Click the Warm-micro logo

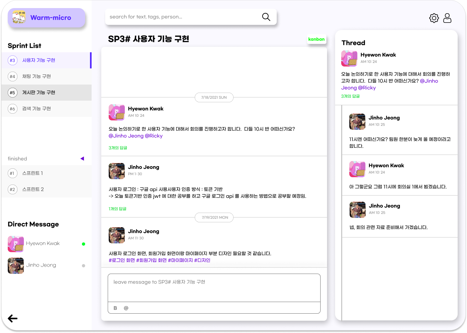point(46,18)
